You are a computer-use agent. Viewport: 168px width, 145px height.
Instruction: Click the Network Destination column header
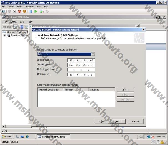coord(50,89)
